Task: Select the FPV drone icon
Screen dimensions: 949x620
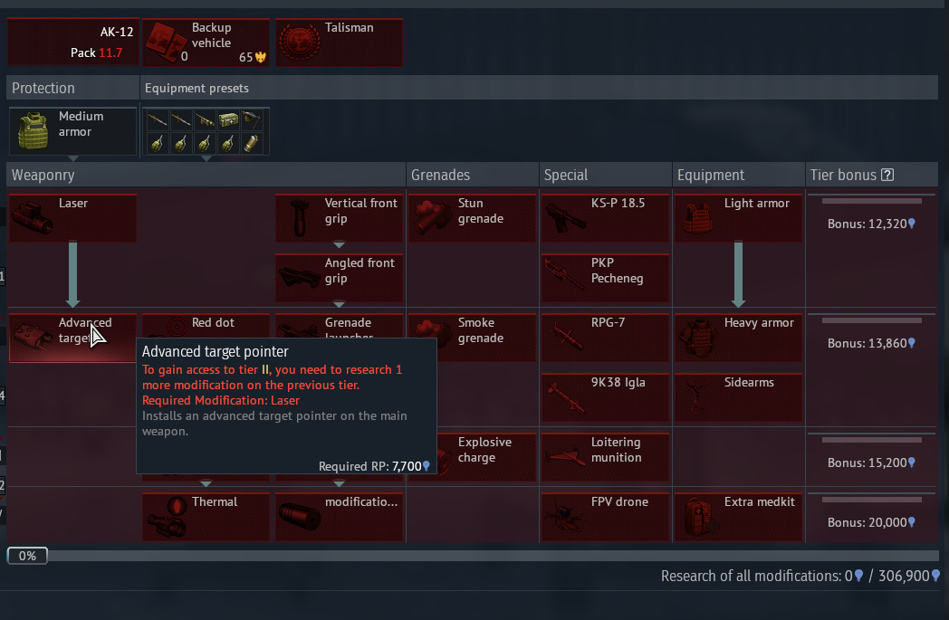Action: pyautogui.click(x=566, y=517)
